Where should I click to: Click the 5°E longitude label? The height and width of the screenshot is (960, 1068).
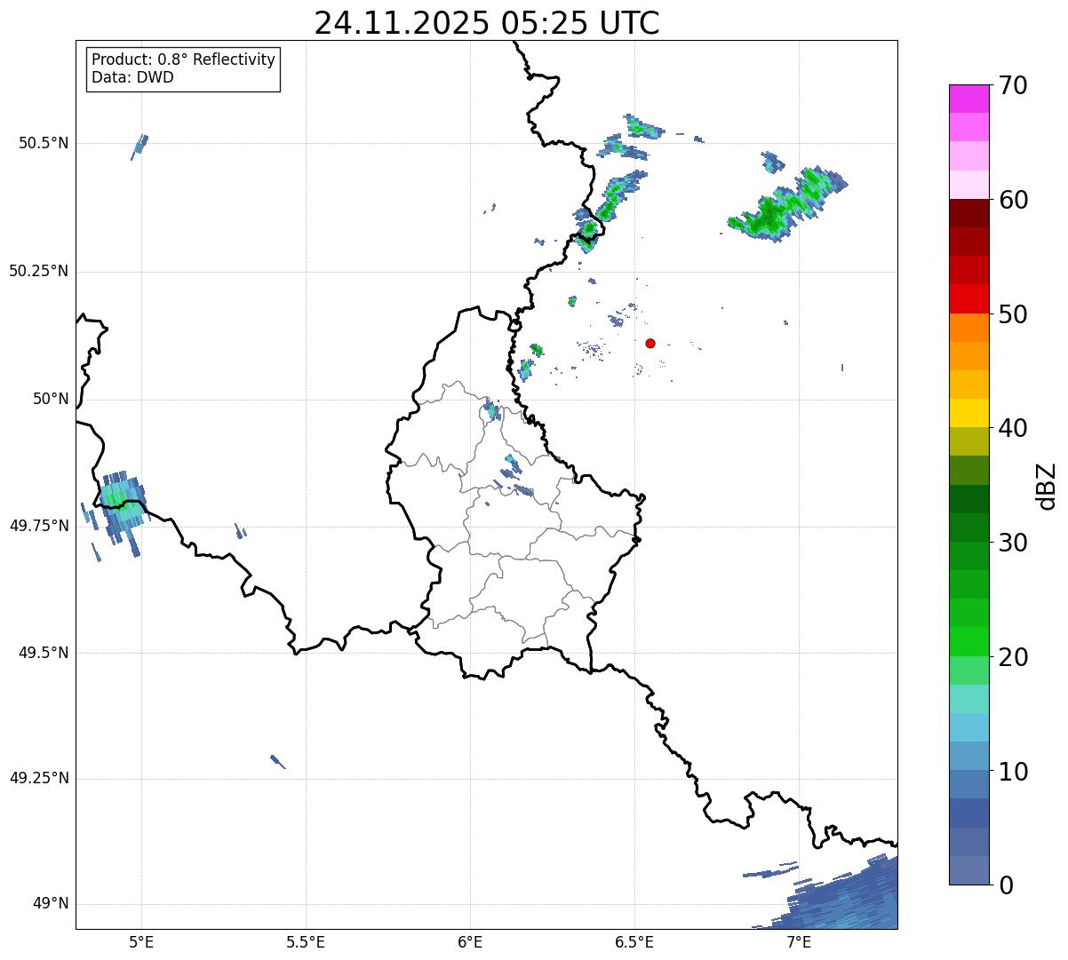141,941
